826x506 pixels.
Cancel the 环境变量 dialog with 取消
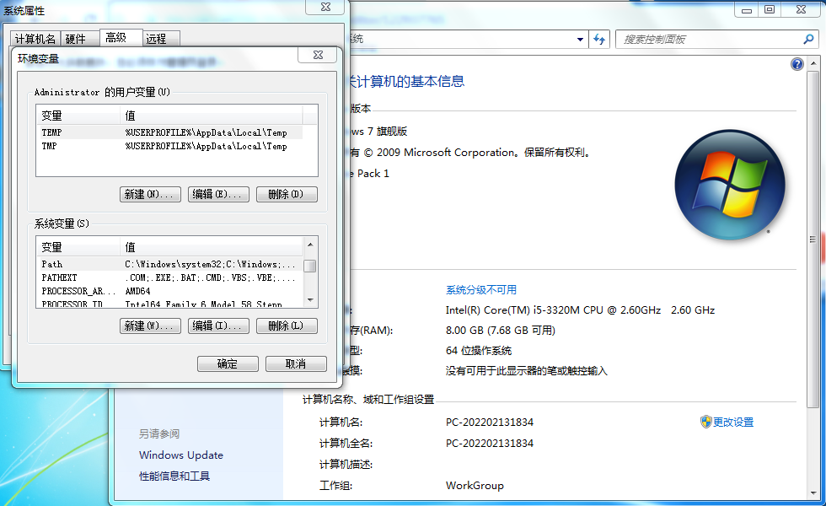coord(296,363)
